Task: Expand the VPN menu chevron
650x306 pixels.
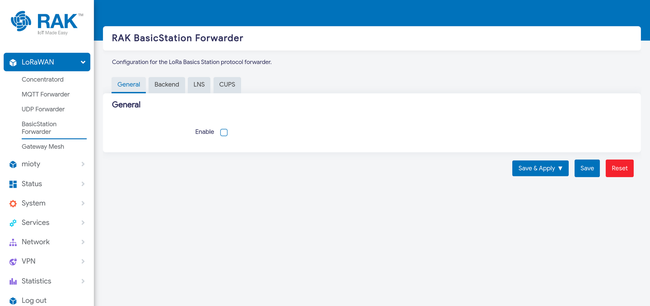Action: (x=83, y=261)
